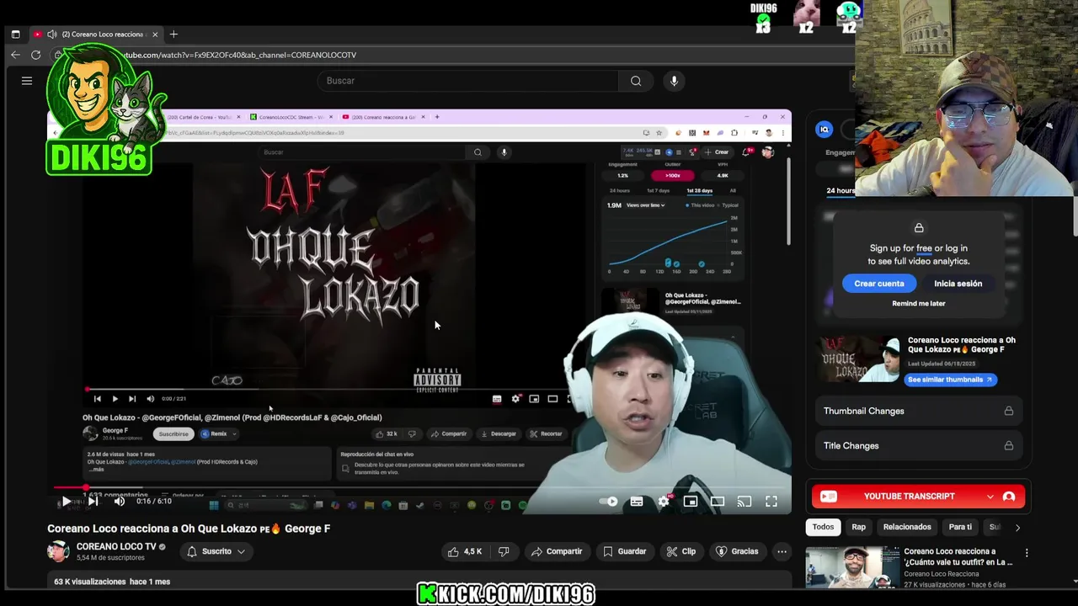Create a Clip of the video
Image resolution: width=1078 pixels, height=606 pixels.
(681, 551)
